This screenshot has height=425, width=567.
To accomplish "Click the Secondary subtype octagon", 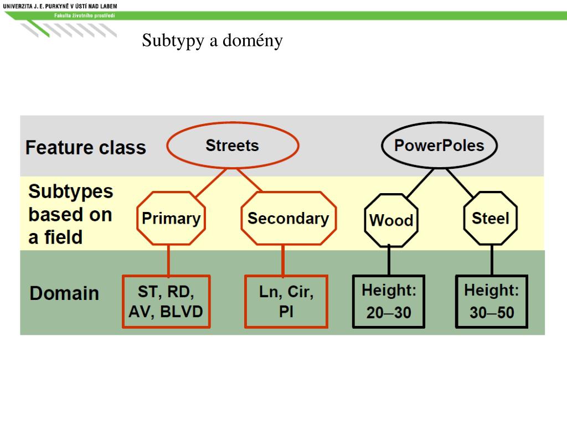I will point(288,218).
